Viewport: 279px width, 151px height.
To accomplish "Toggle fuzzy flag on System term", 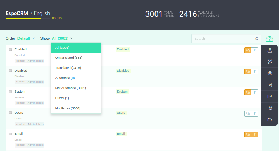I will [255, 93].
